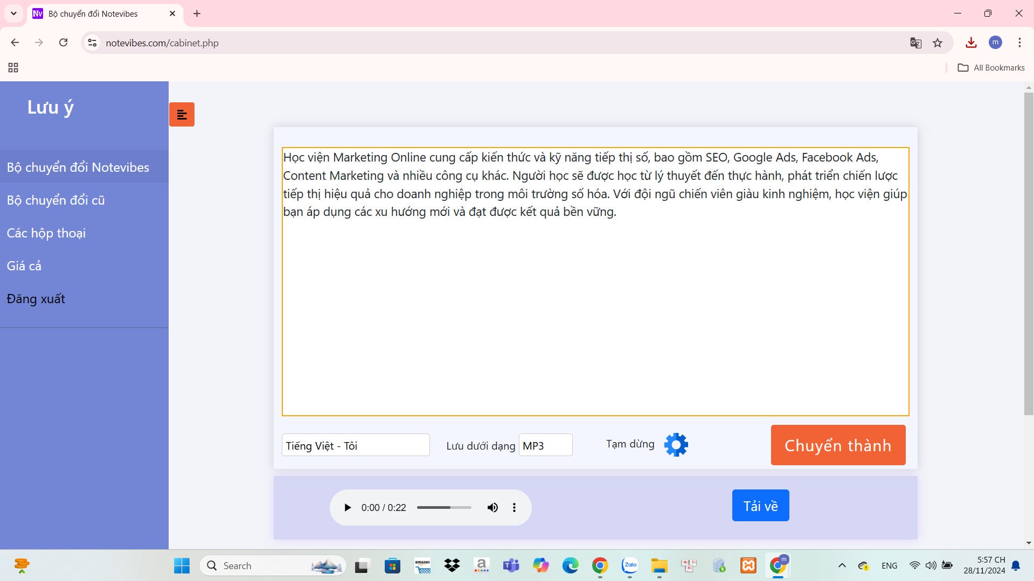Open notifications bell in tray
This screenshot has height=581, width=1034.
pyautogui.click(x=1016, y=565)
